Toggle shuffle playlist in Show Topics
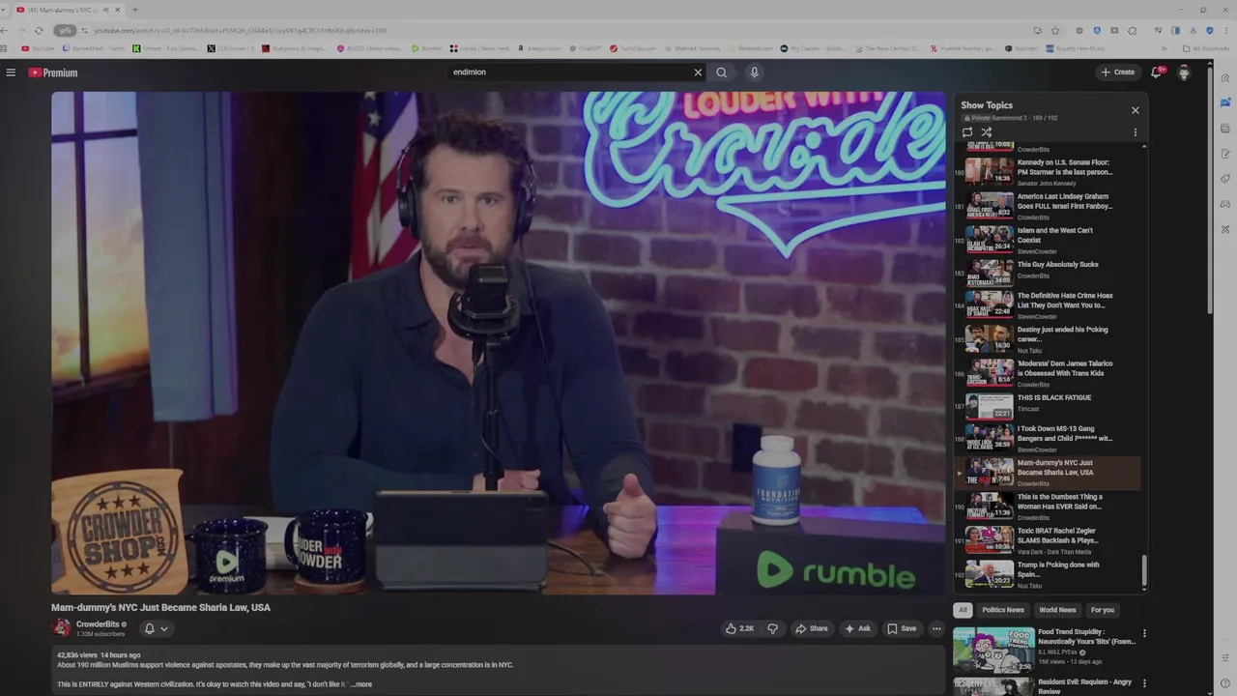 pos(987,132)
